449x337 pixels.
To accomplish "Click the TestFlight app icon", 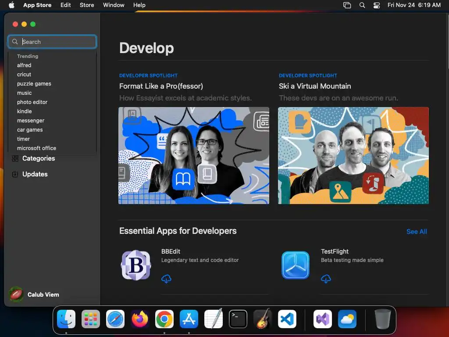I will (x=296, y=265).
